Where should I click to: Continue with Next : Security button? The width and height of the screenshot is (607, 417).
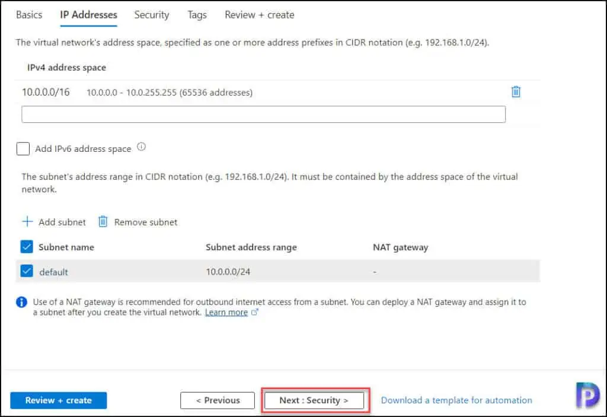[314, 400]
